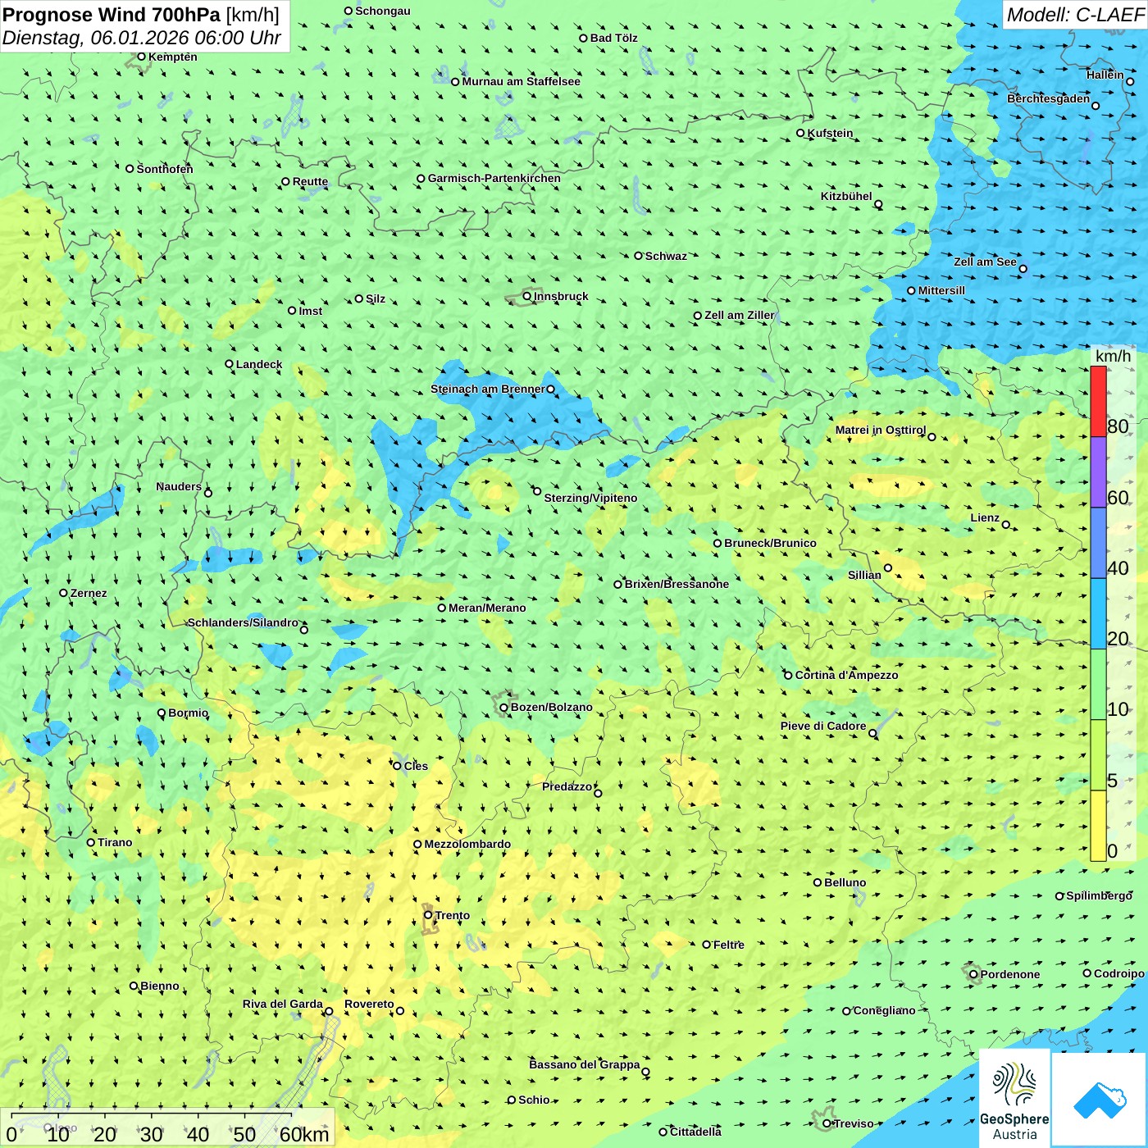Click the purple segment of the legend

click(1098, 472)
